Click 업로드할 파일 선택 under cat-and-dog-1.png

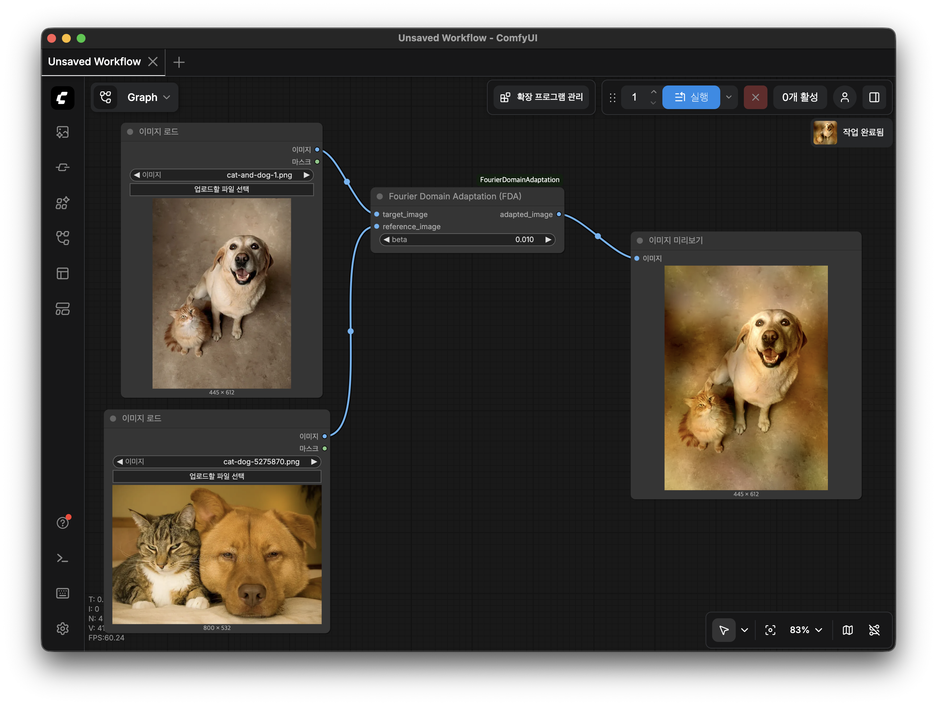coord(222,189)
